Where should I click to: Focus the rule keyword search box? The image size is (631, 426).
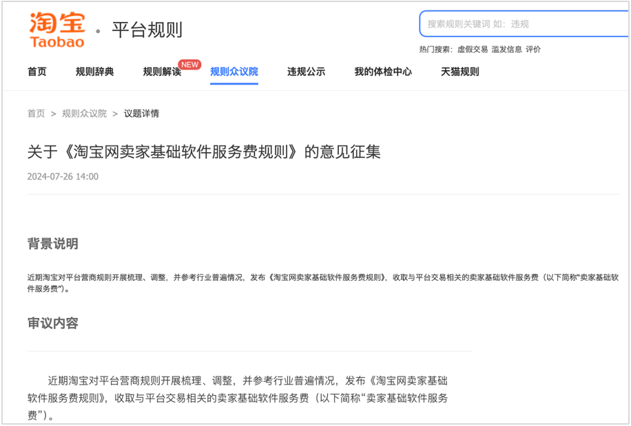point(524,24)
